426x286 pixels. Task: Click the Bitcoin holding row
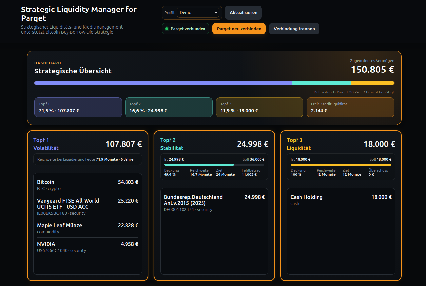87,185
